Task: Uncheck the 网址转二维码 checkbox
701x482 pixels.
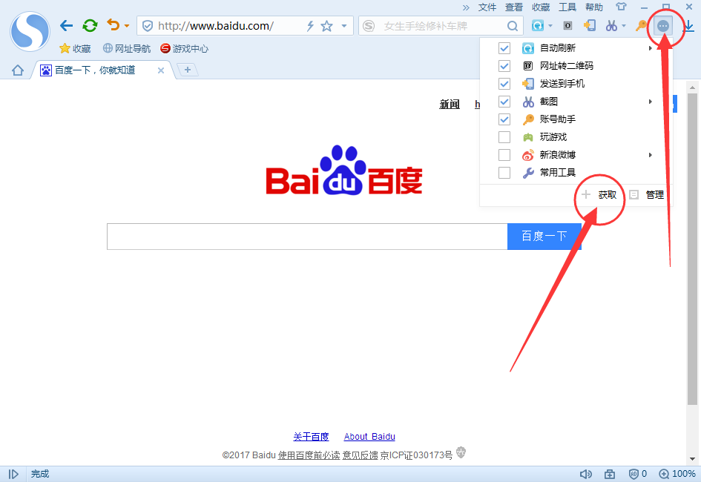Action: [504, 66]
